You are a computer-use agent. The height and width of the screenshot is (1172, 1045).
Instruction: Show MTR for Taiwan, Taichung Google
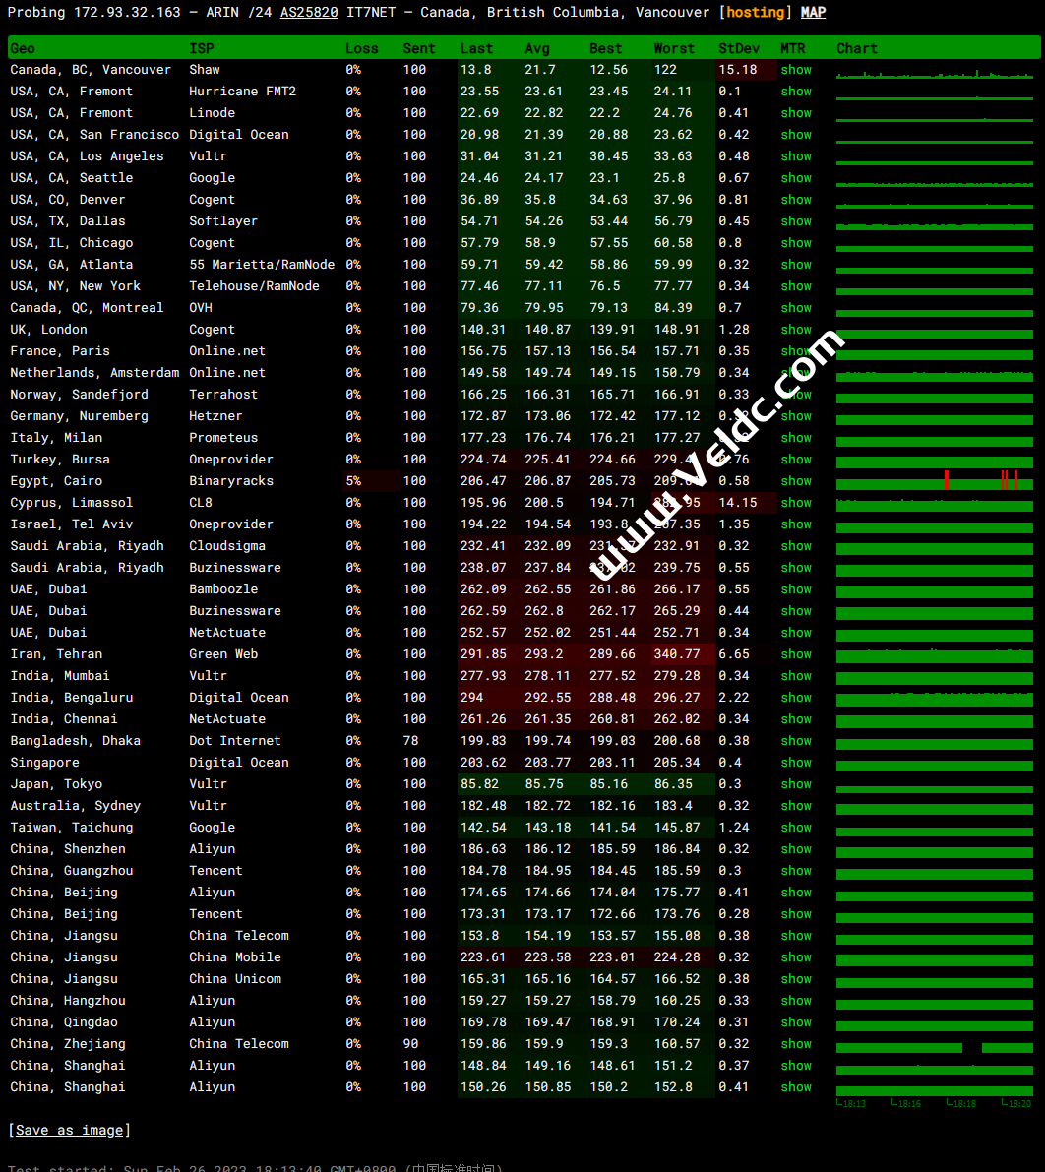point(796,828)
